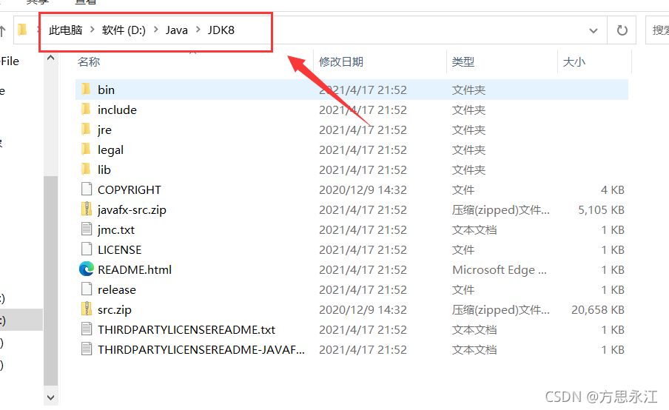Select the COPYRIGHT file name
The height and width of the screenshot is (410, 669).
coord(130,189)
